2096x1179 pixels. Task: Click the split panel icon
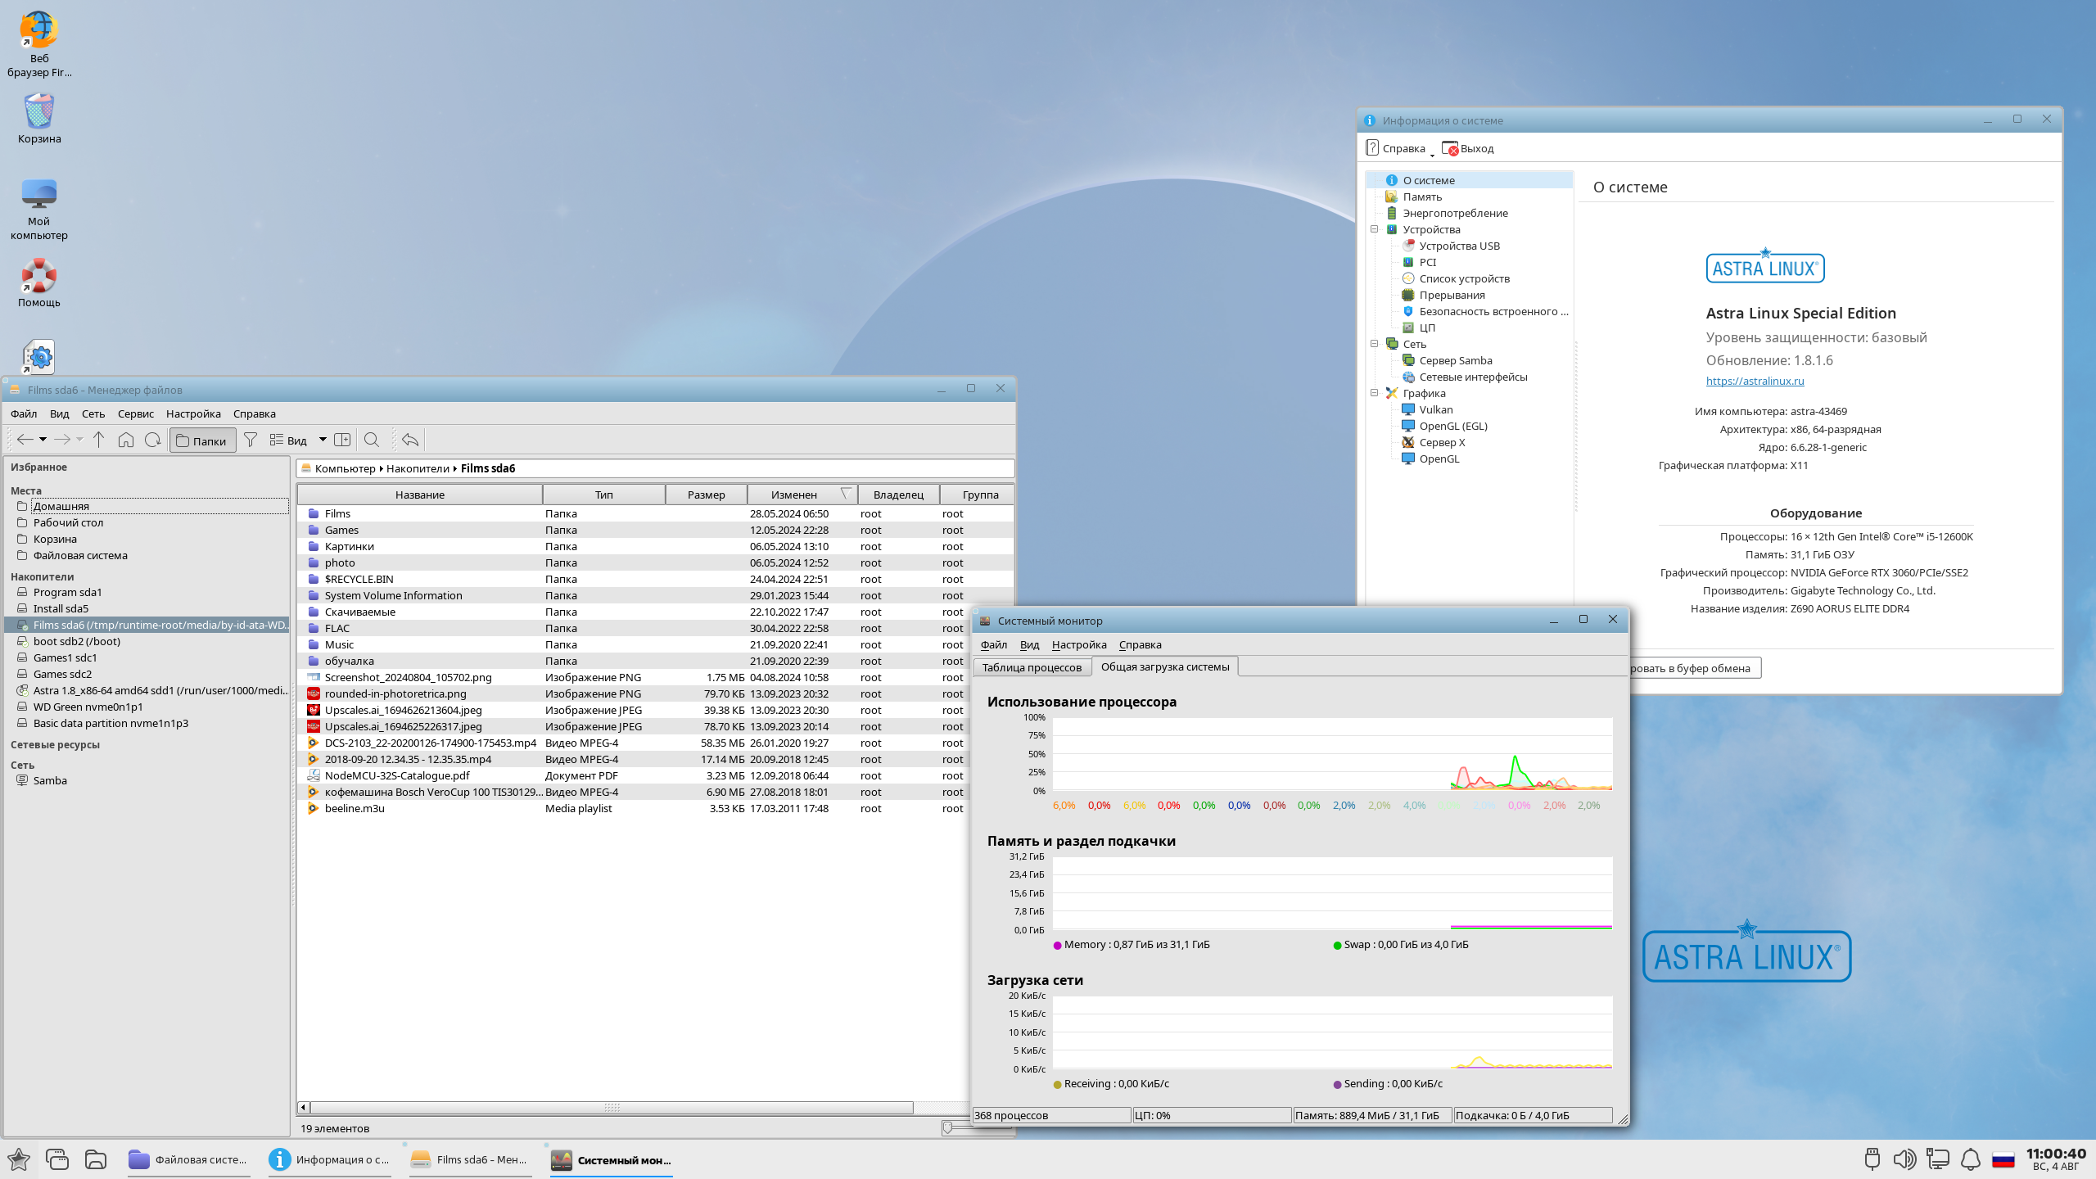[x=342, y=440]
